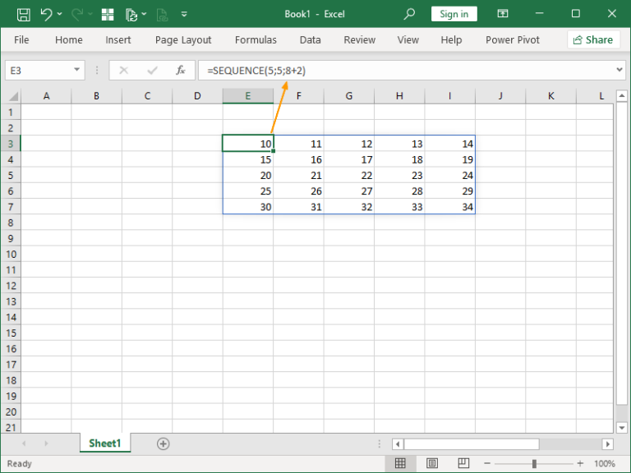Image resolution: width=631 pixels, height=473 pixels.
Task: Select cell containing 17
Action: coord(349,159)
